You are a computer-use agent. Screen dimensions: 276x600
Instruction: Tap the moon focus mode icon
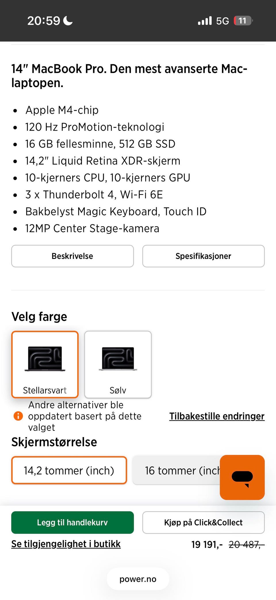[68, 21]
